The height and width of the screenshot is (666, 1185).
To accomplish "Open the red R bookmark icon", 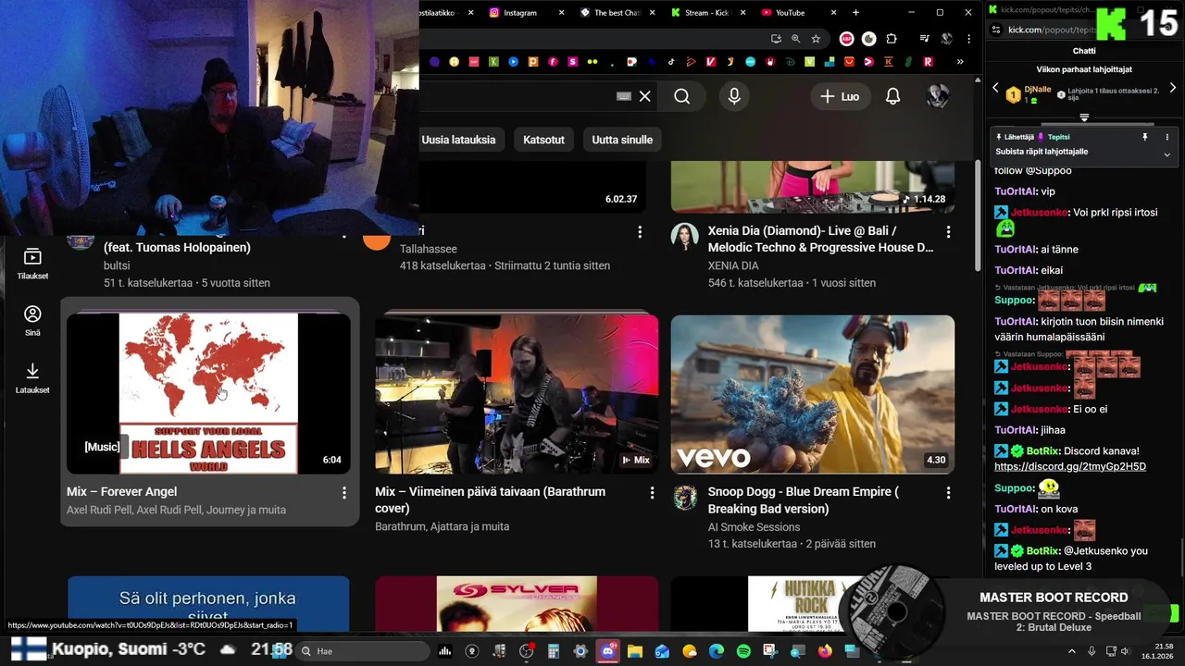I will point(928,62).
